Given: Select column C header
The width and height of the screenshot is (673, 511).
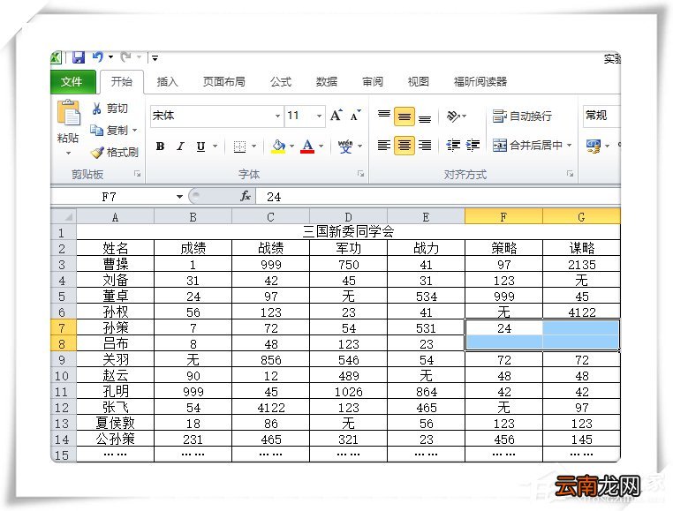Looking at the screenshot, I should (270, 217).
